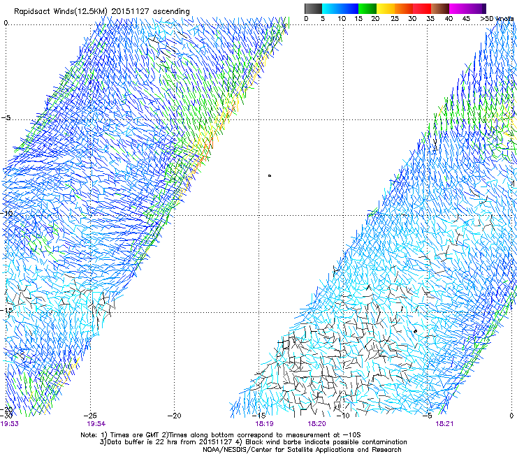Click the longitude '-25' label on the bottom axis
Screen dimensions: 517x454
click(90, 416)
